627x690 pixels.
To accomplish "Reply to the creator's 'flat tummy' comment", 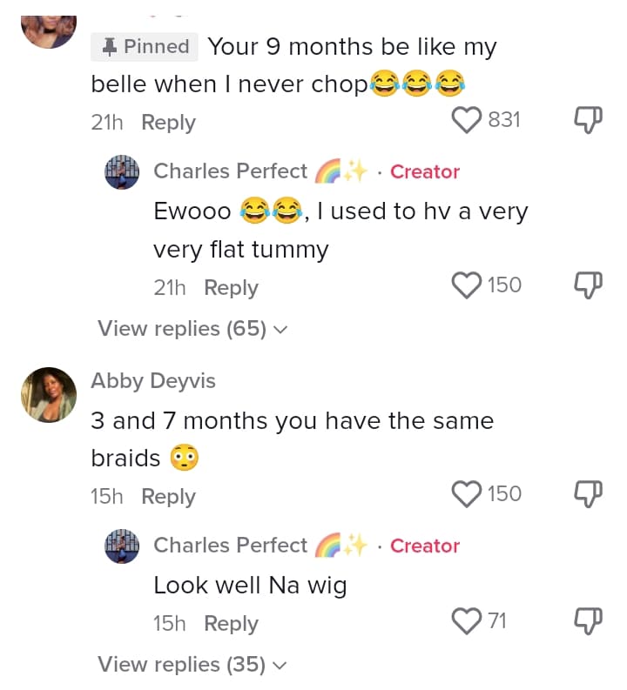I will pos(231,288).
